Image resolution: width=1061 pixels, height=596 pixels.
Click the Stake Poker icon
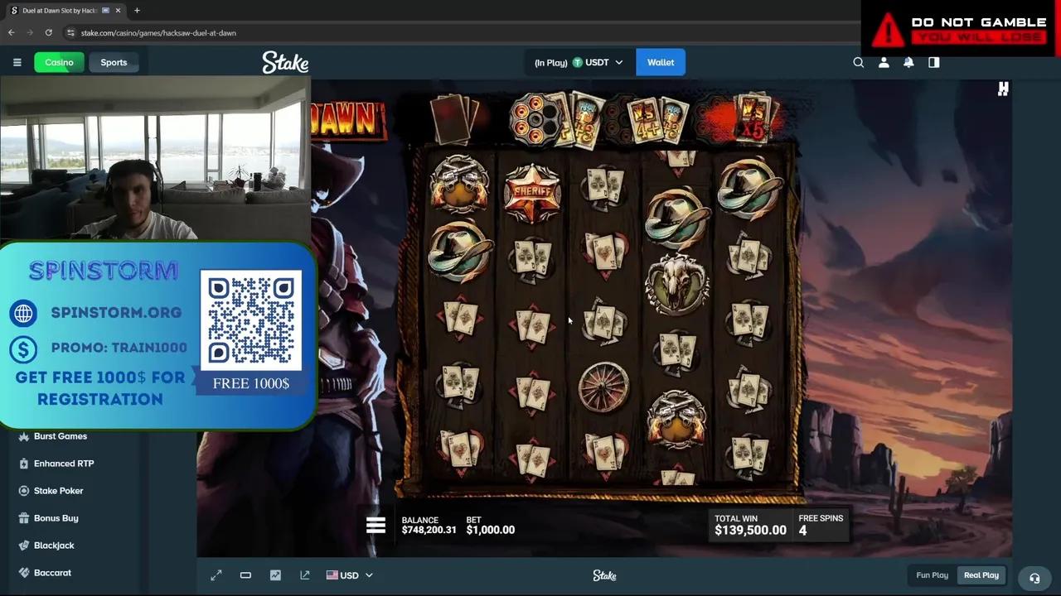[24, 491]
